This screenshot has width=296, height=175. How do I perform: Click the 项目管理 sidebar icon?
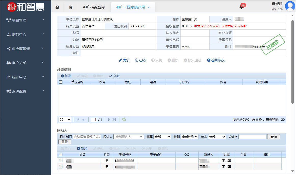[9, 20]
